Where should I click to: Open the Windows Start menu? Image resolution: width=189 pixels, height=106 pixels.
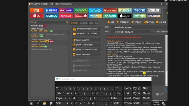pos(31,103)
